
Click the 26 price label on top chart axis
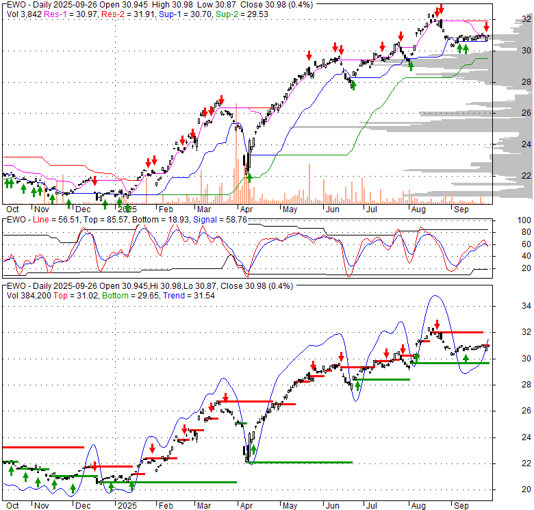tap(526, 113)
